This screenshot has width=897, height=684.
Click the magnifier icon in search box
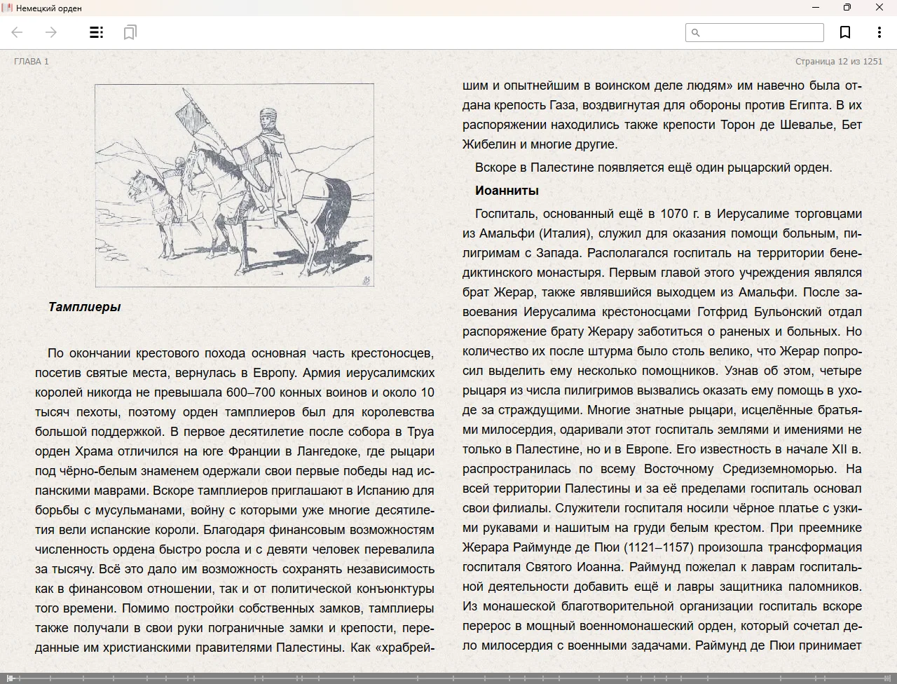click(x=696, y=32)
